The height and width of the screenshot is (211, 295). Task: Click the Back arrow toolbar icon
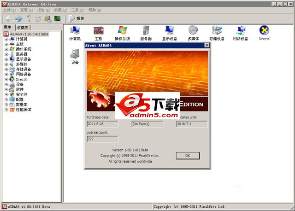[x=9, y=18]
